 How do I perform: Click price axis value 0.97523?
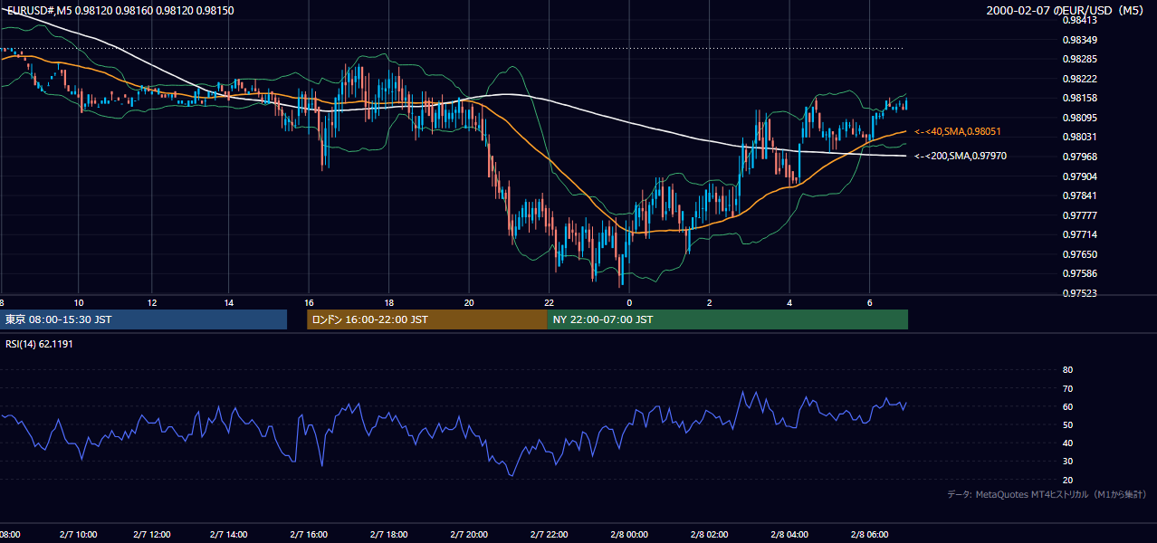coord(1079,293)
